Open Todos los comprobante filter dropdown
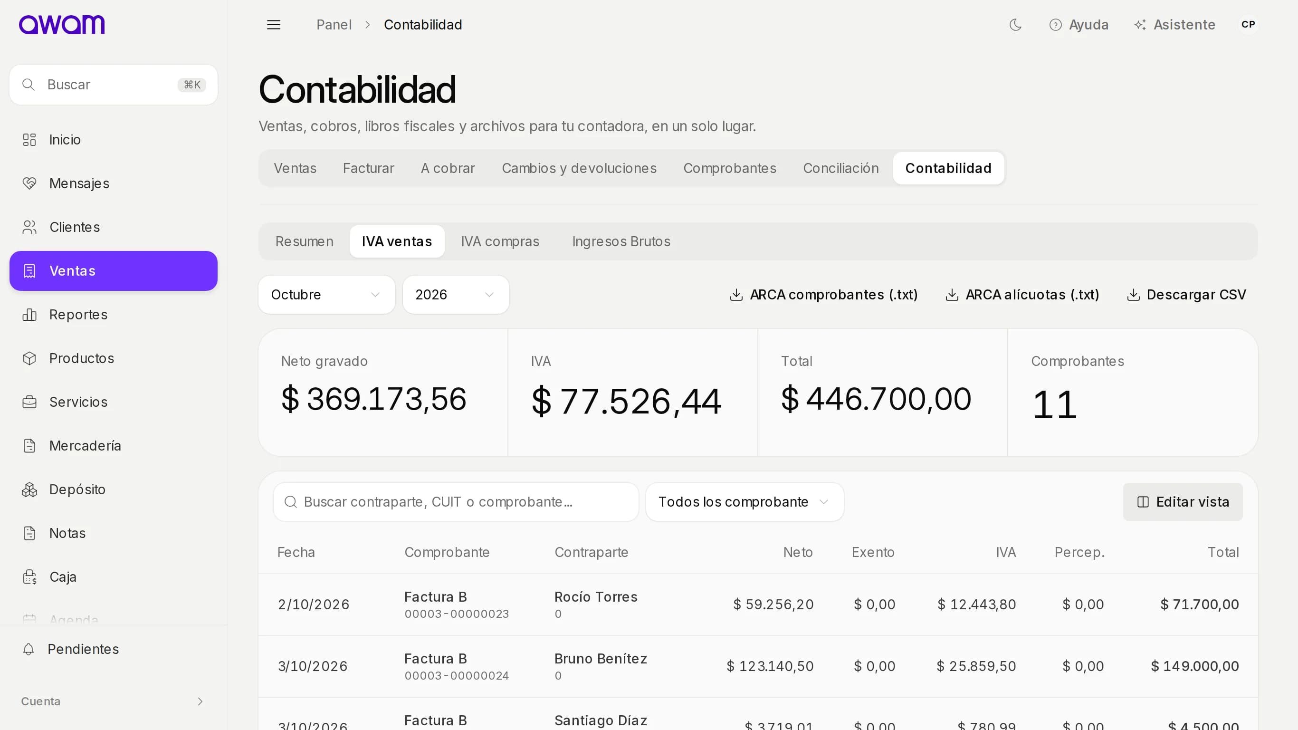This screenshot has width=1298, height=730. (x=744, y=502)
